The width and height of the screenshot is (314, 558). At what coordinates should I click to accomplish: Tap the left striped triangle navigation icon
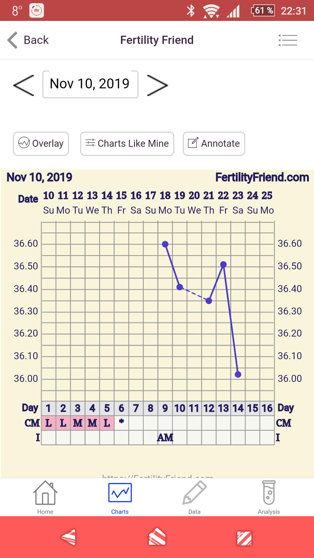[68, 537]
